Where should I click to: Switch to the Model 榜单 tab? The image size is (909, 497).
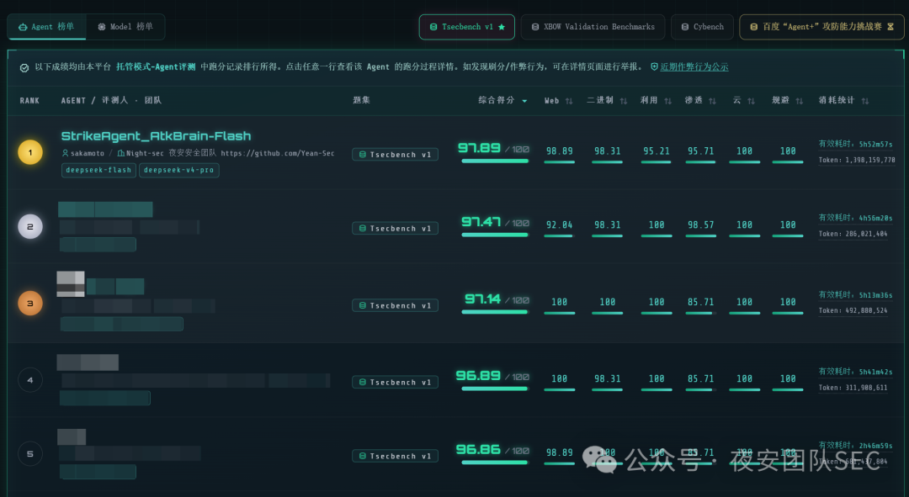pyautogui.click(x=125, y=27)
